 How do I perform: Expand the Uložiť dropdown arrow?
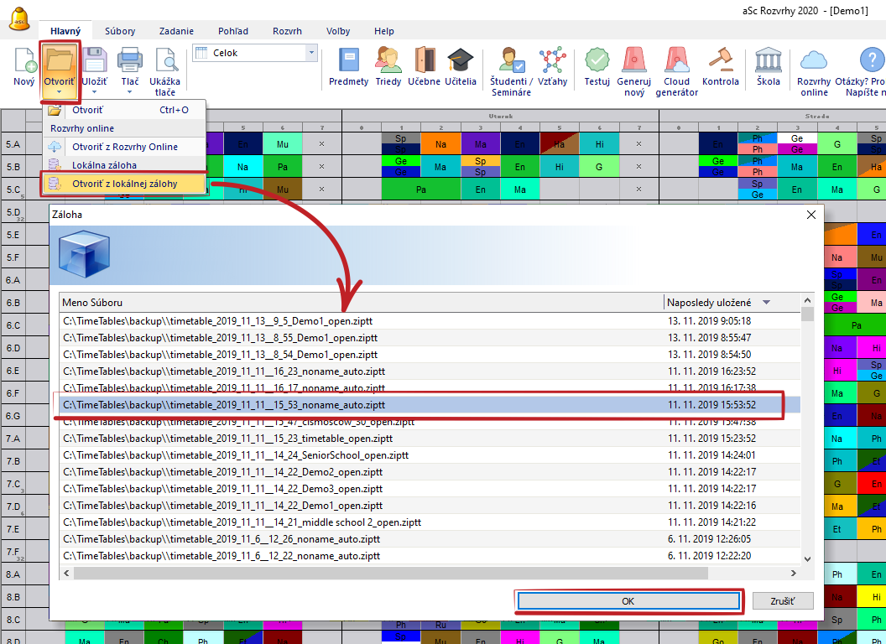click(94, 92)
